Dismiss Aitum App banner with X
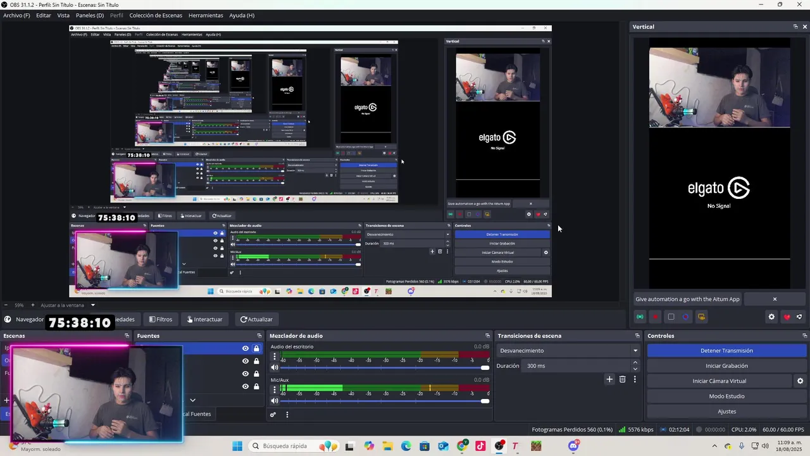Viewport: 810px width, 456px height. [x=775, y=299]
